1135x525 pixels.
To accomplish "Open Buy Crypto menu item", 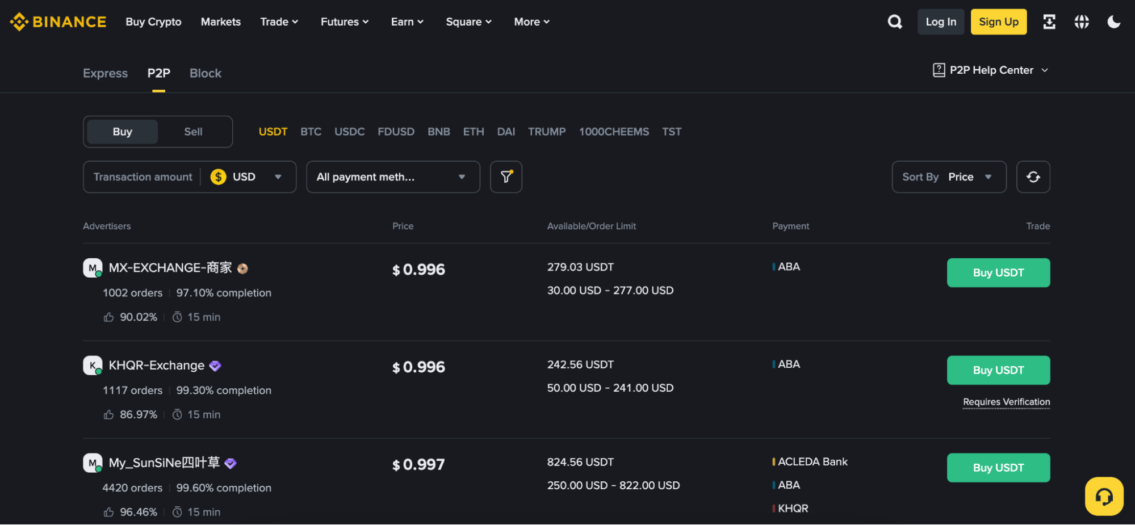I will pyautogui.click(x=153, y=22).
